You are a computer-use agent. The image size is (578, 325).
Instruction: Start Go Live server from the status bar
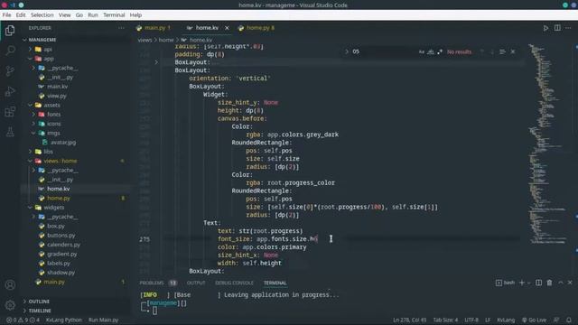(534, 320)
